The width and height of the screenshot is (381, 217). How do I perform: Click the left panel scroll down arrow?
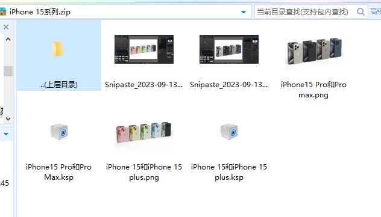tap(8, 119)
